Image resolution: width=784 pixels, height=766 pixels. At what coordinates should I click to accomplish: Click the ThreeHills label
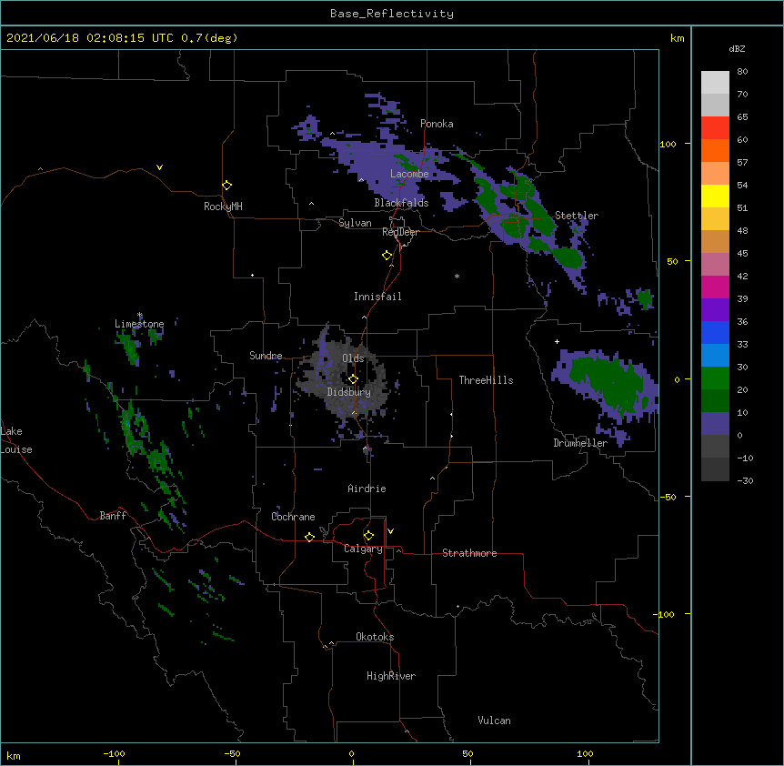(x=486, y=380)
